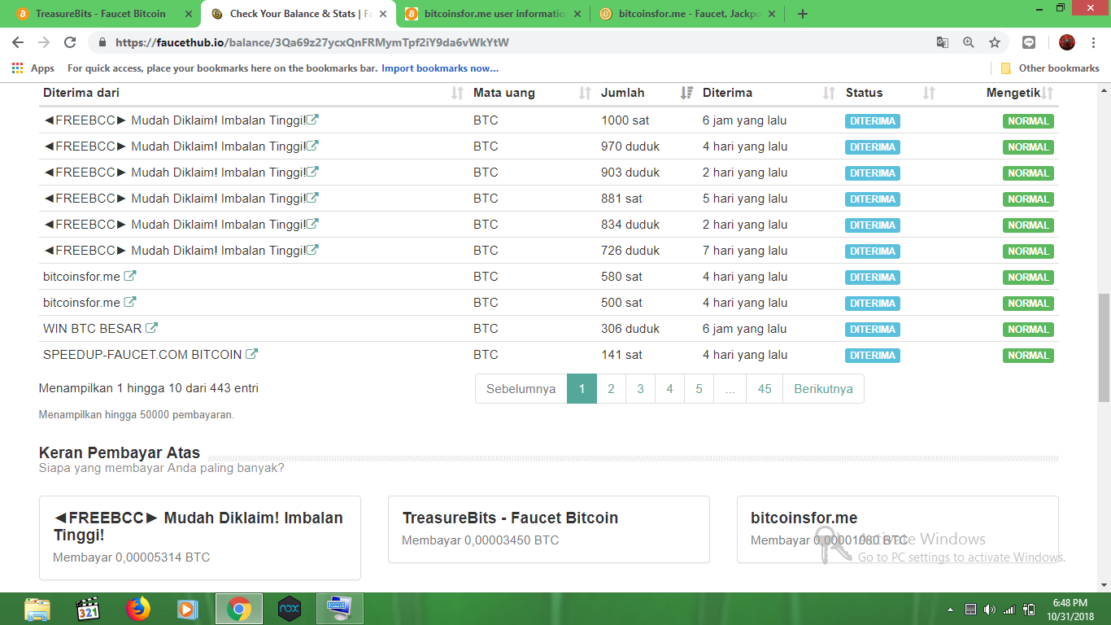Click the page vertical scrollbar thumb
The height and width of the screenshot is (625, 1111).
pyautogui.click(x=1104, y=348)
